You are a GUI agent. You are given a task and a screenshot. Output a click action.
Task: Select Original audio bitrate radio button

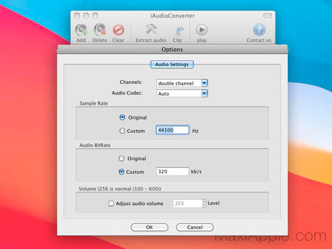[121, 158]
